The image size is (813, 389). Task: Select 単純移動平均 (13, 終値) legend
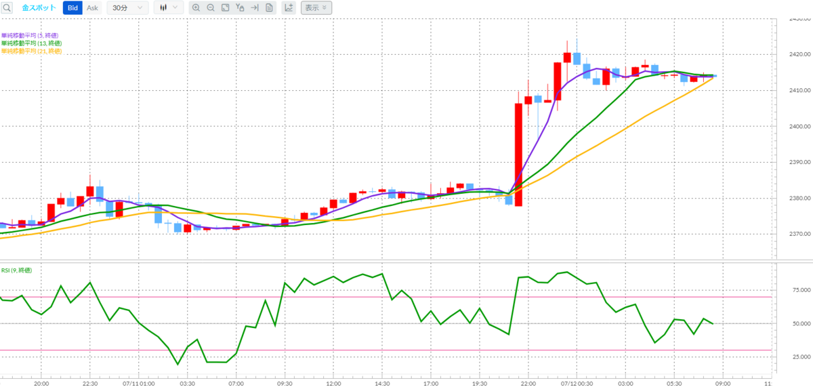pyautogui.click(x=33, y=43)
